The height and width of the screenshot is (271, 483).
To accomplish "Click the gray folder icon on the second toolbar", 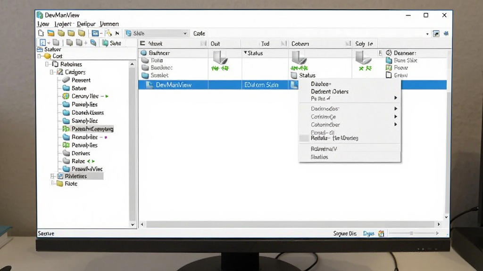I will pyautogui.click(x=56, y=43).
